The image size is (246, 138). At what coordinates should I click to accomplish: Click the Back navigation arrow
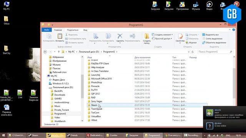[x=45, y=52]
